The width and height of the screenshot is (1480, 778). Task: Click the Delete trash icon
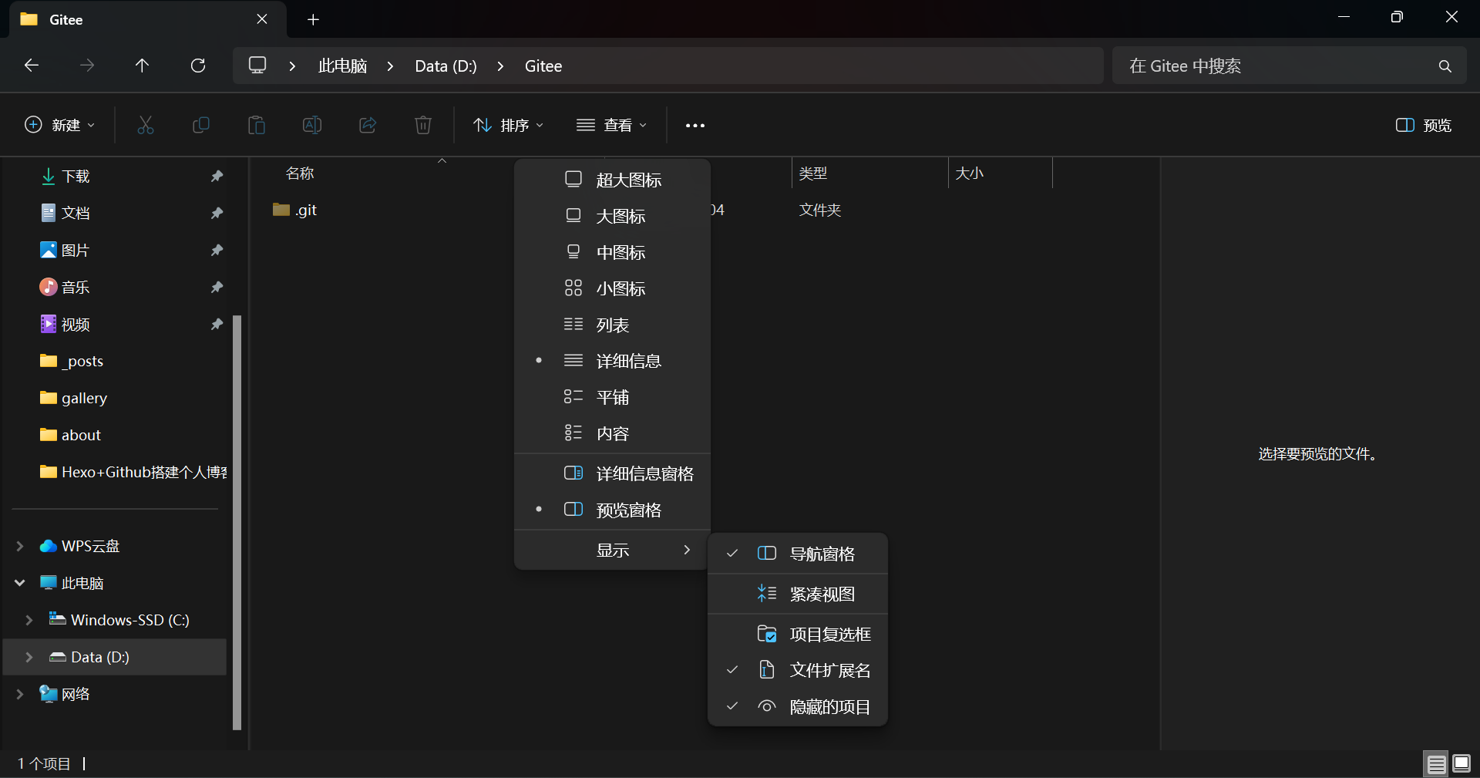(423, 125)
